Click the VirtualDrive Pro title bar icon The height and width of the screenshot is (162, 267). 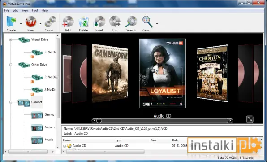(5, 4)
